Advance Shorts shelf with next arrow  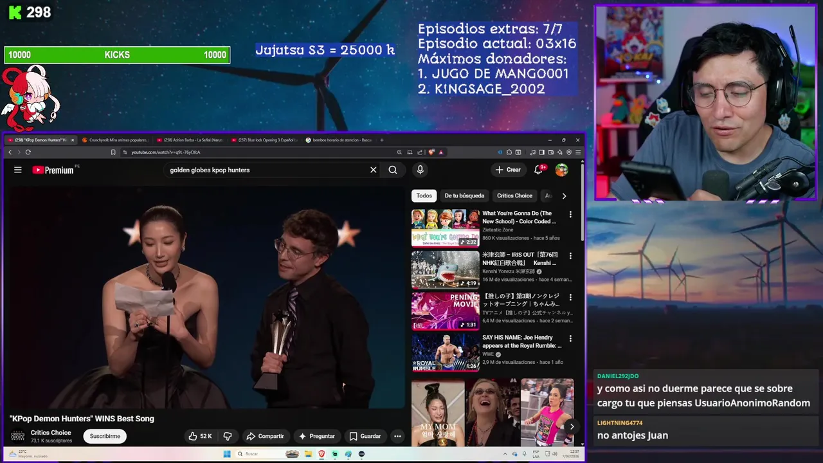coord(571,426)
